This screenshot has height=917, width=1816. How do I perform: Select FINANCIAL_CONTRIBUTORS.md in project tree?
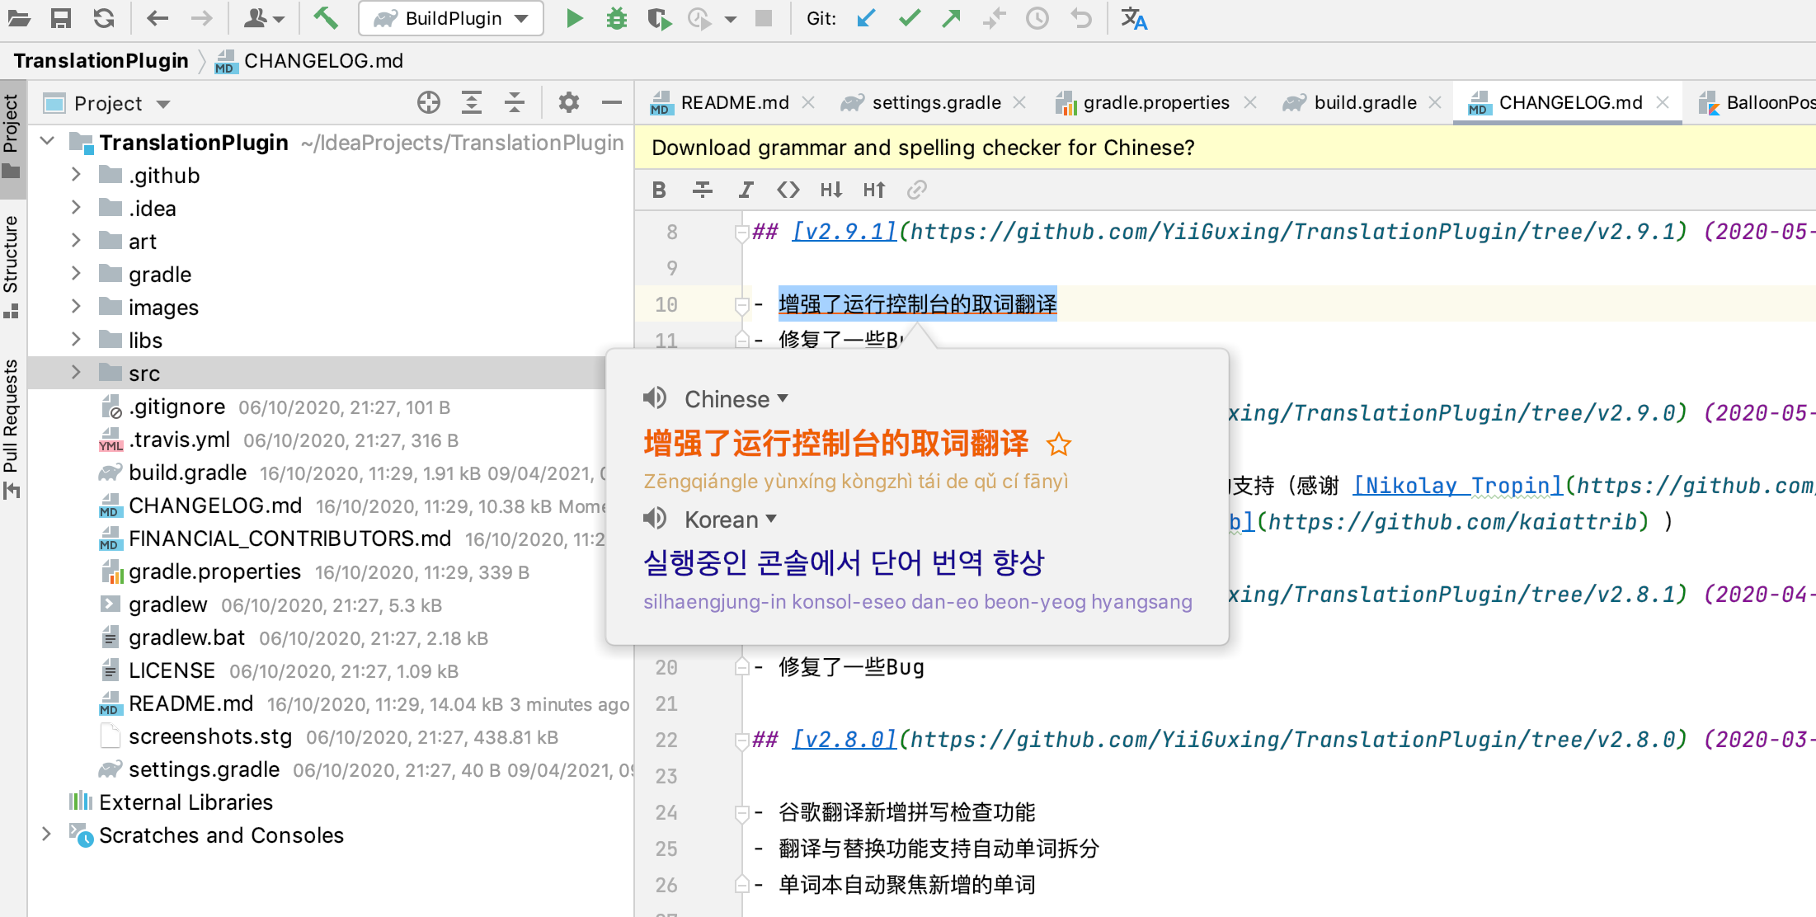click(289, 538)
